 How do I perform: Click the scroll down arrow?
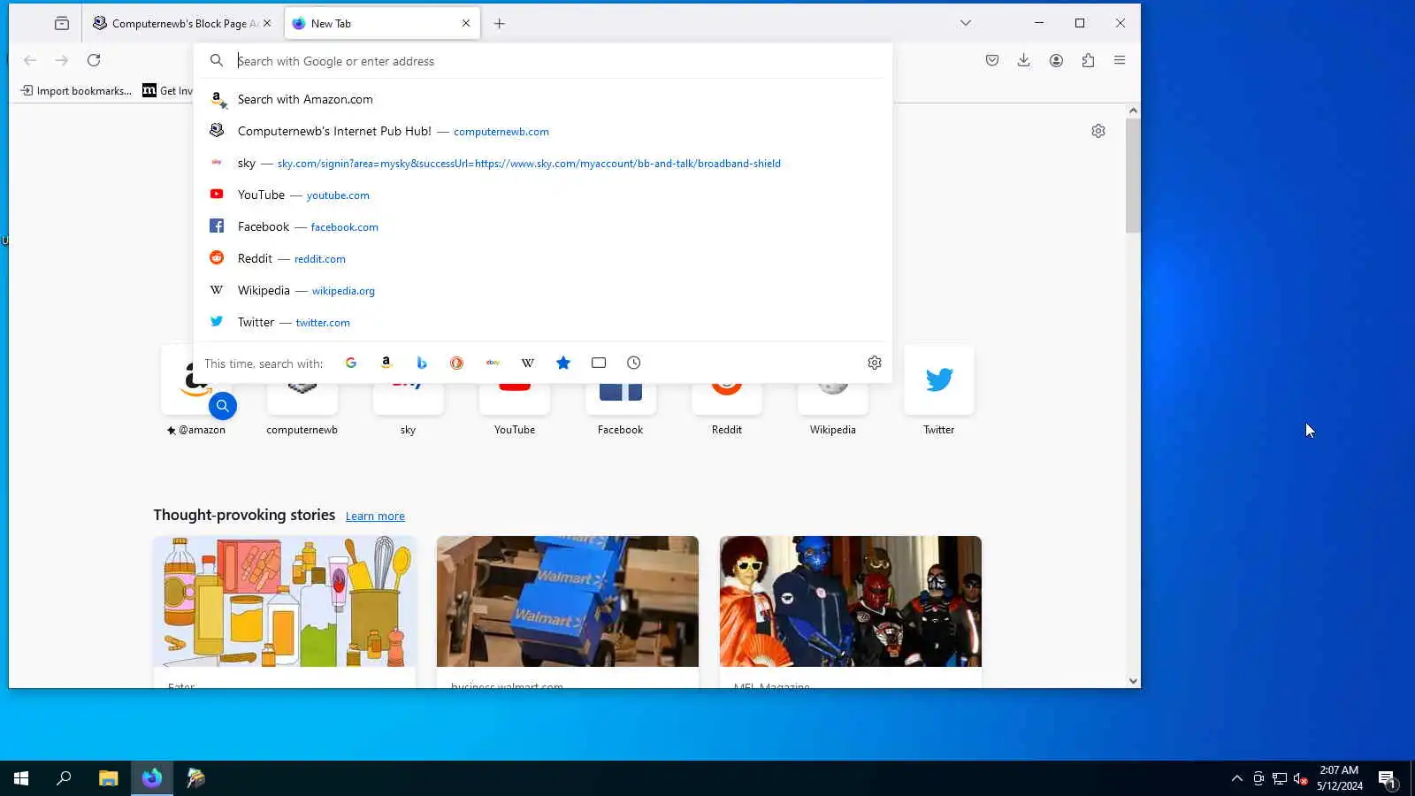point(1133,681)
